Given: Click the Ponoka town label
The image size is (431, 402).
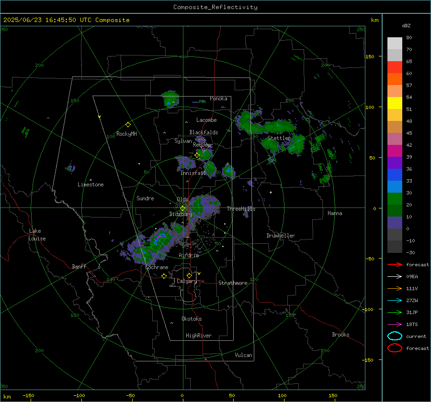Looking at the screenshot, I should [x=218, y=98].
